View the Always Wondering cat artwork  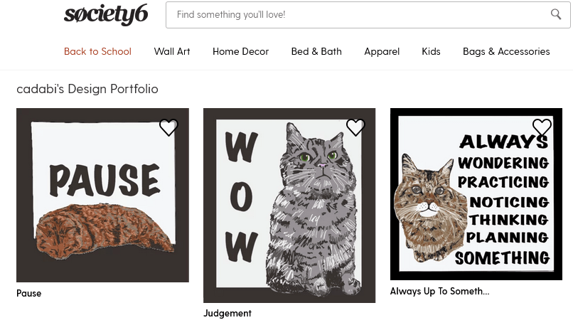point(476,194)
